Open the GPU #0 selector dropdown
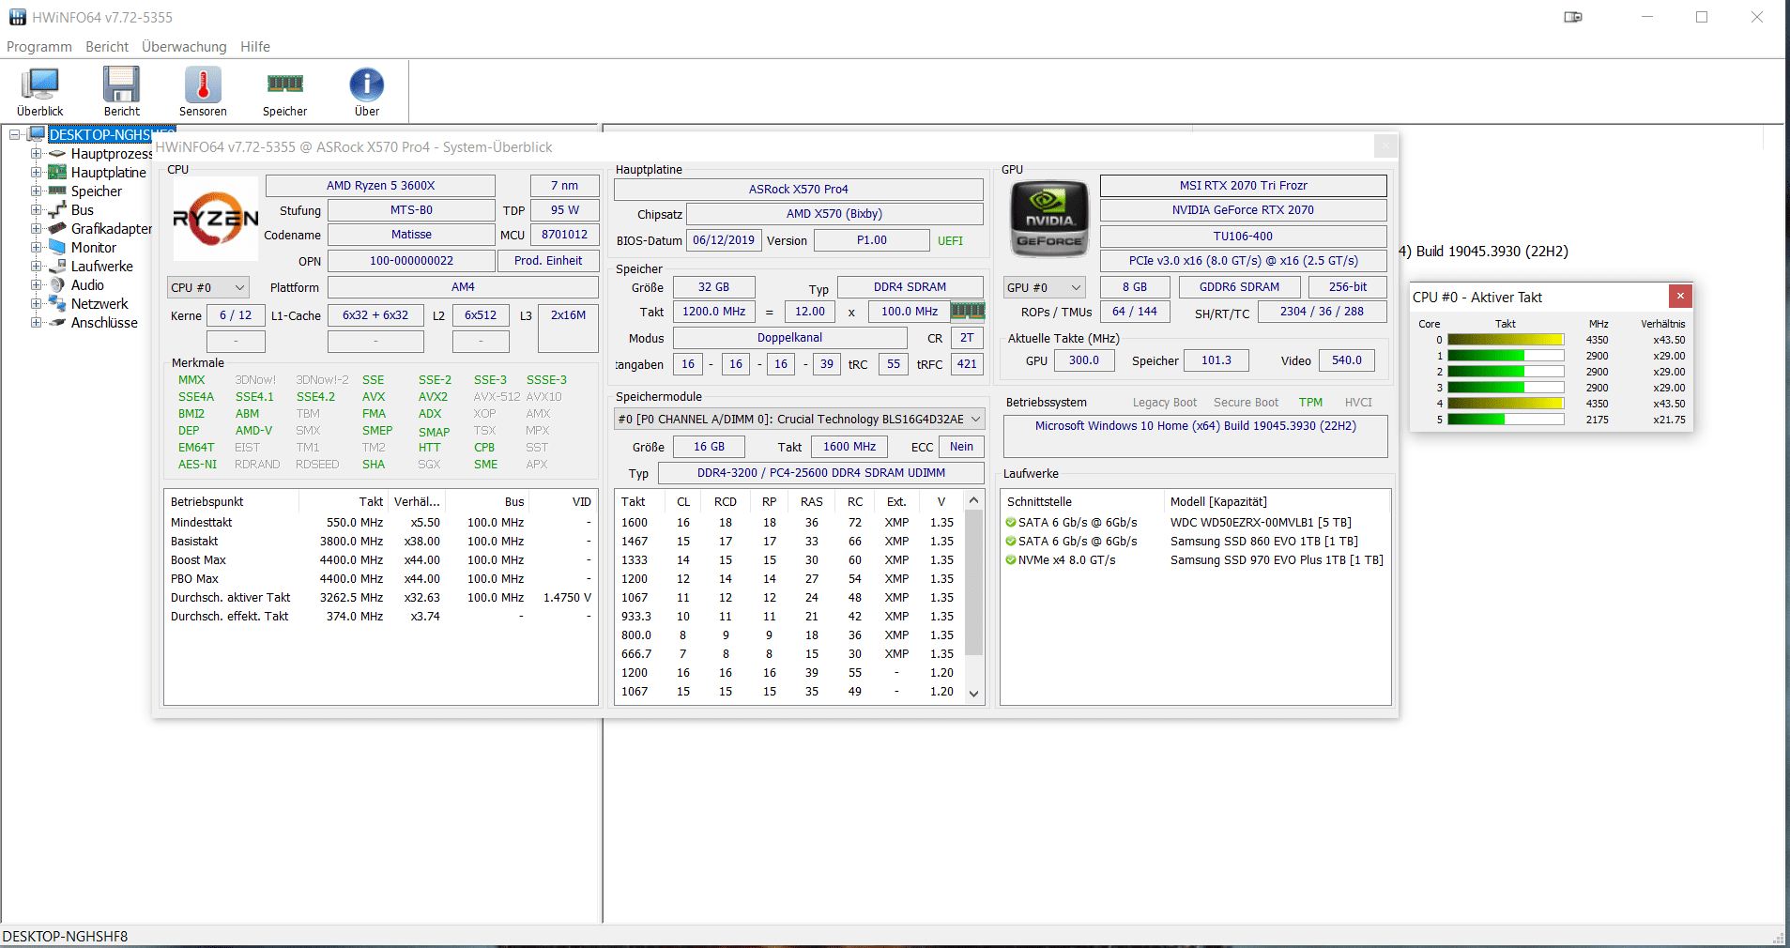The height and width of the screenshot is (948, 1790). pos(1044,287)
